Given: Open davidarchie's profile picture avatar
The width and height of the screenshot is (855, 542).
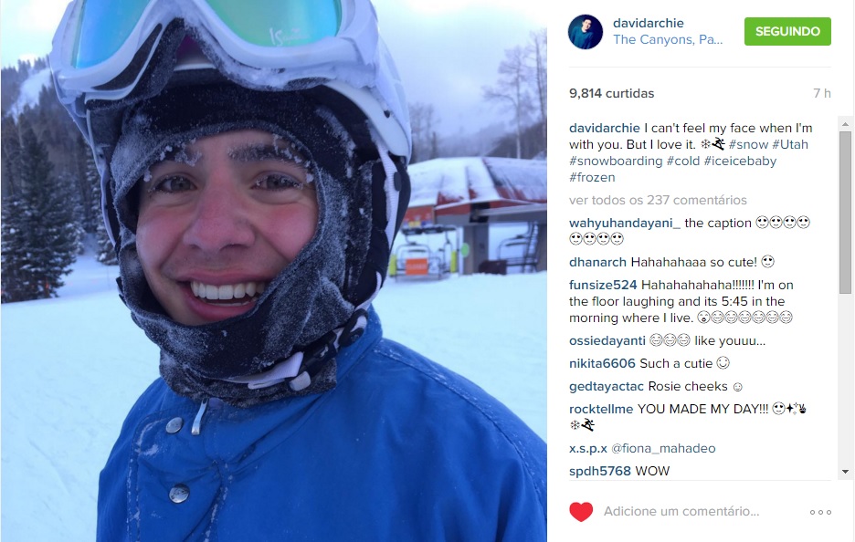Looking at the screenshot, I should 586,32.
